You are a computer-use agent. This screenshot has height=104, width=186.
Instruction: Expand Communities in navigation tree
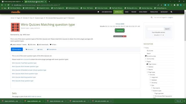[146, 59]
